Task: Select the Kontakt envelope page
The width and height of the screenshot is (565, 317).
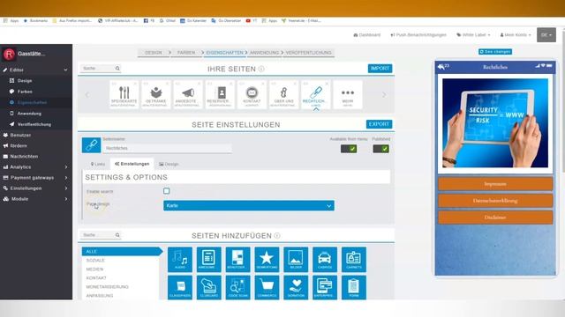Action: click(x=252, y=94)
